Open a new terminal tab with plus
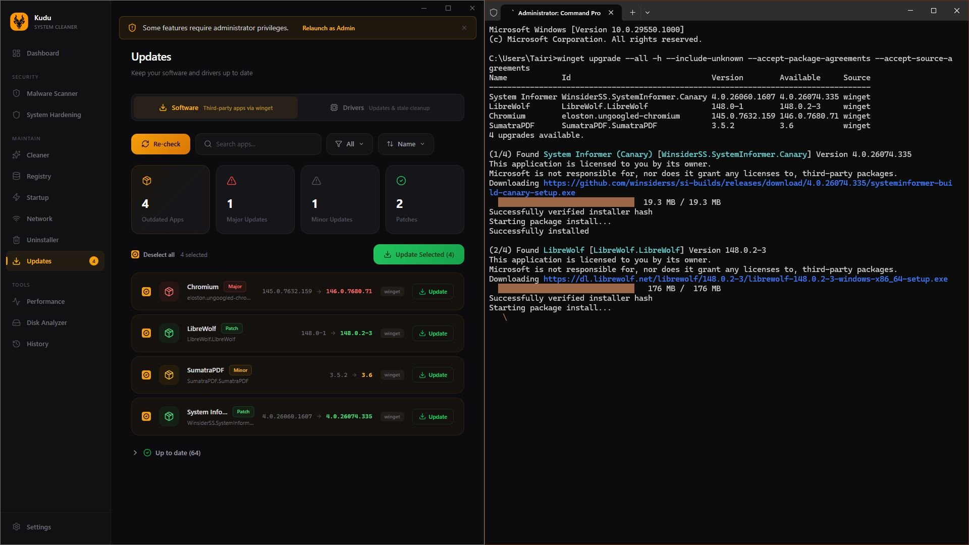The image size is (969, 545). click(x=632, y=13)
